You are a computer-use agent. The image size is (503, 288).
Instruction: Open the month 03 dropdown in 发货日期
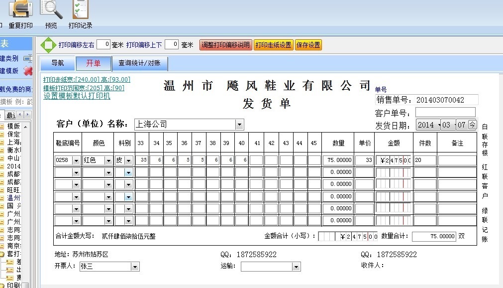[x=448, y=125]
